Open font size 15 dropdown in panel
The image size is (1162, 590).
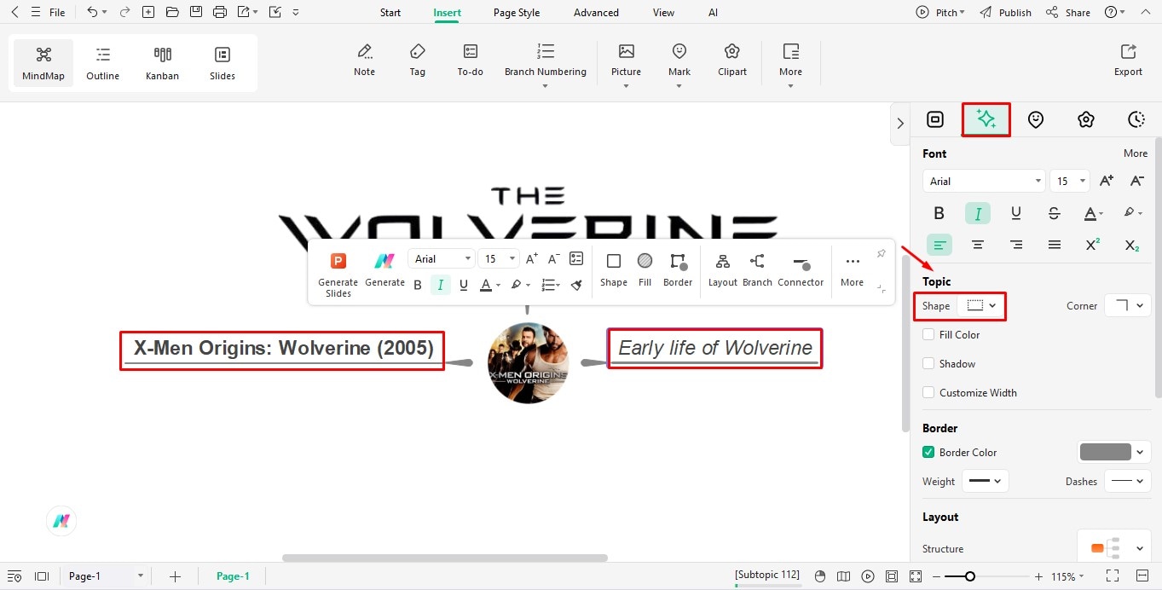(1070, 181)
